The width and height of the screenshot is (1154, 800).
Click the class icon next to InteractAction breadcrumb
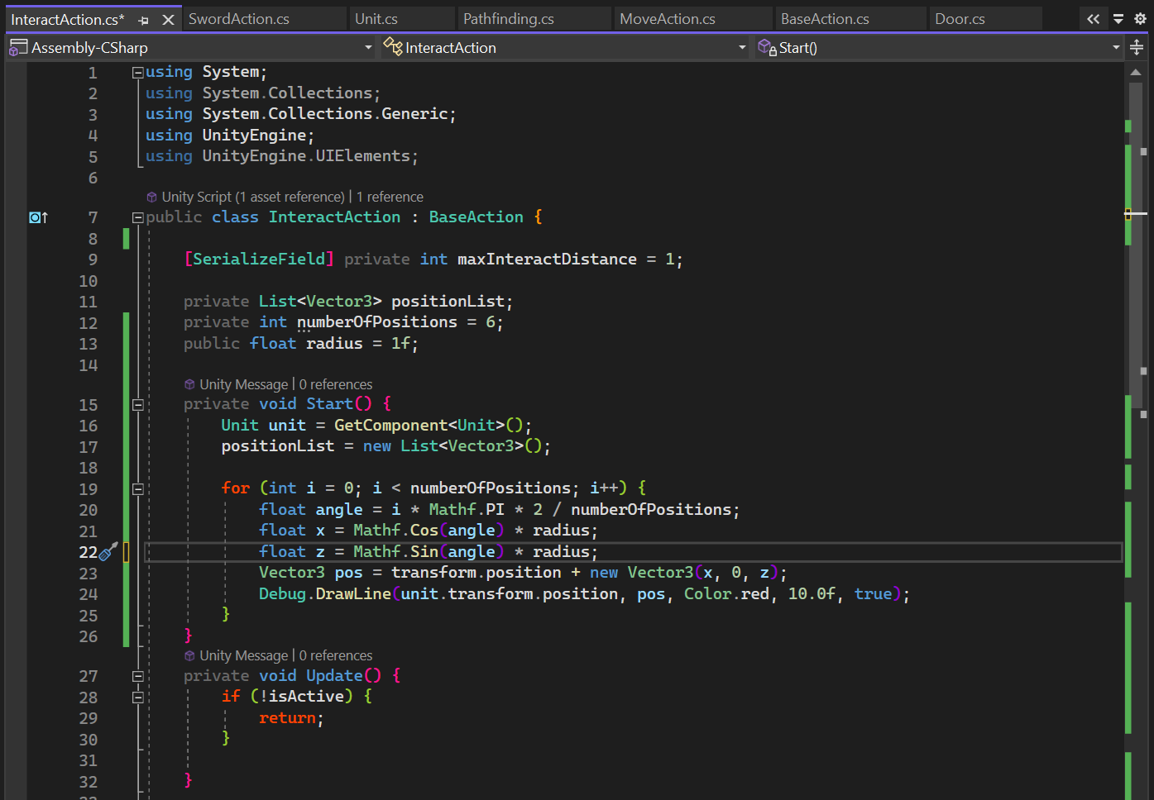point(393,47)
